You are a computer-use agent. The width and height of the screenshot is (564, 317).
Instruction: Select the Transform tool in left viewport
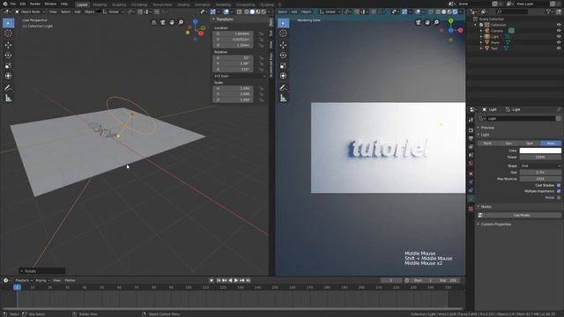tap(8, 76)
